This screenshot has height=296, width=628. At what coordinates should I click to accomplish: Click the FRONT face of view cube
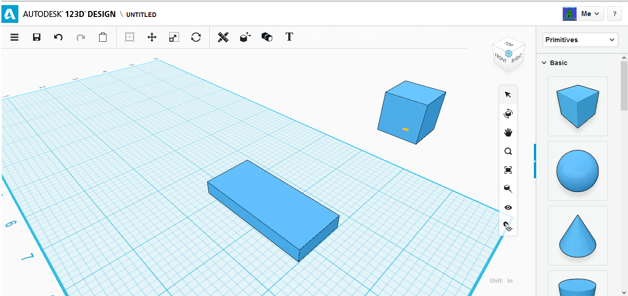click(500, 58)
